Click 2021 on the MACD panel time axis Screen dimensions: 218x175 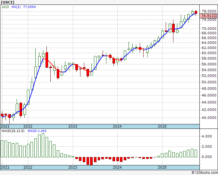[x=5, y=167]
